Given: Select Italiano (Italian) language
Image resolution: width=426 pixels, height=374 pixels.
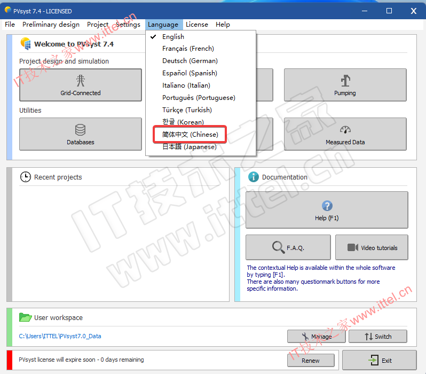Looking at the screenshot, I should pyautogui.click(x=201, y=85).
